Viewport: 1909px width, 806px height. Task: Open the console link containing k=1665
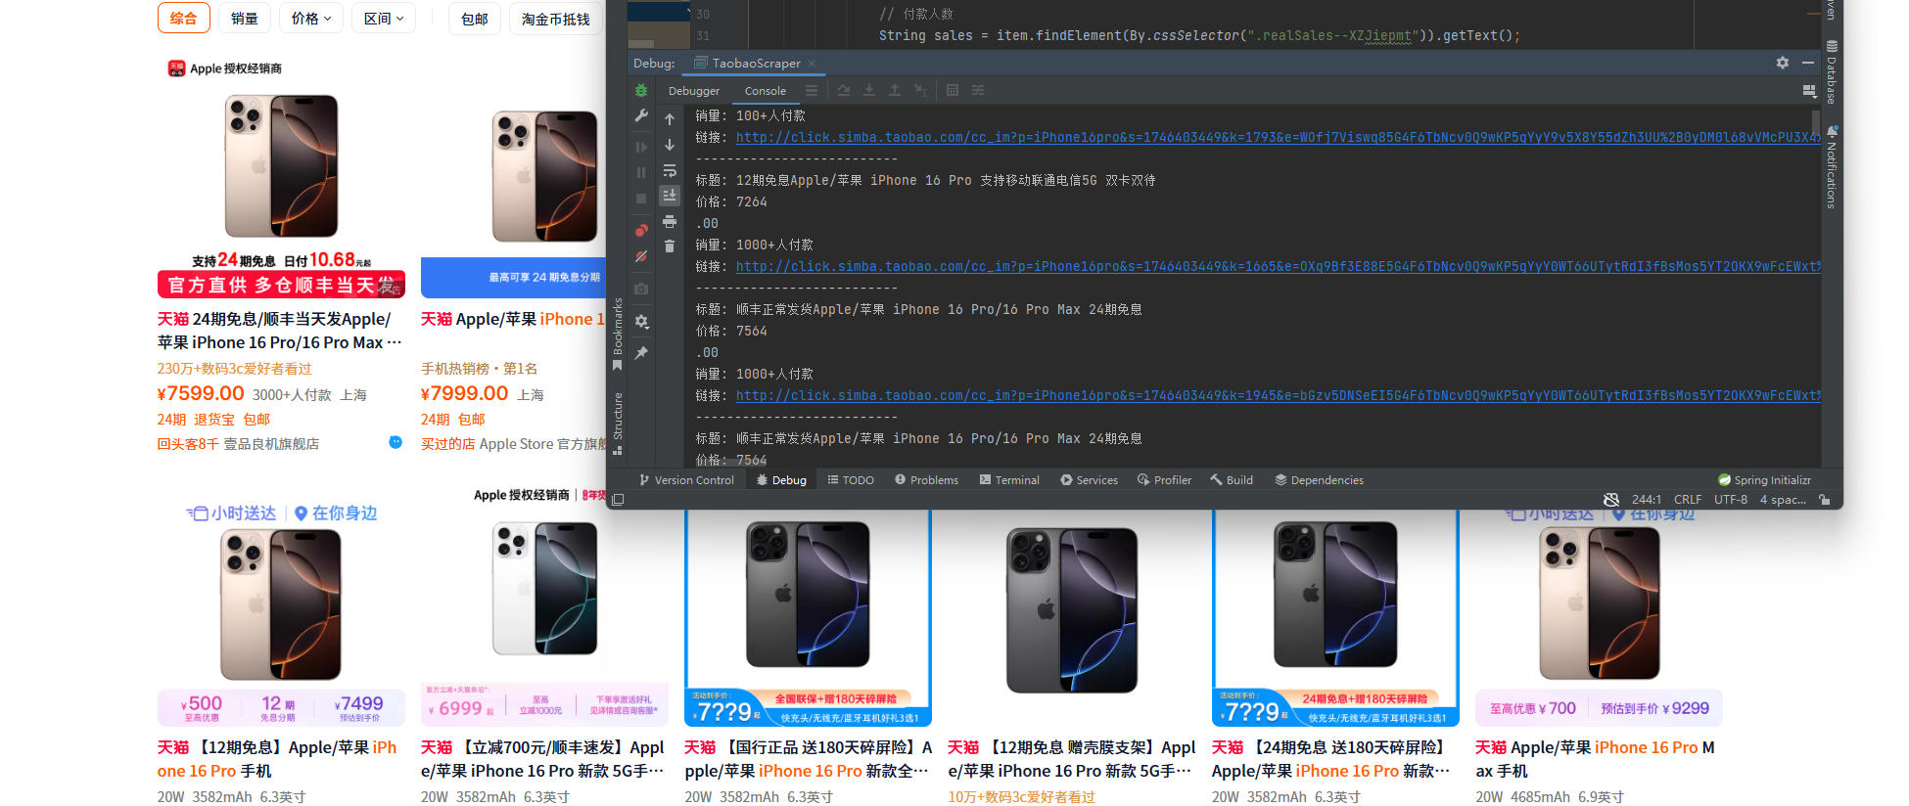point(1278,267)
